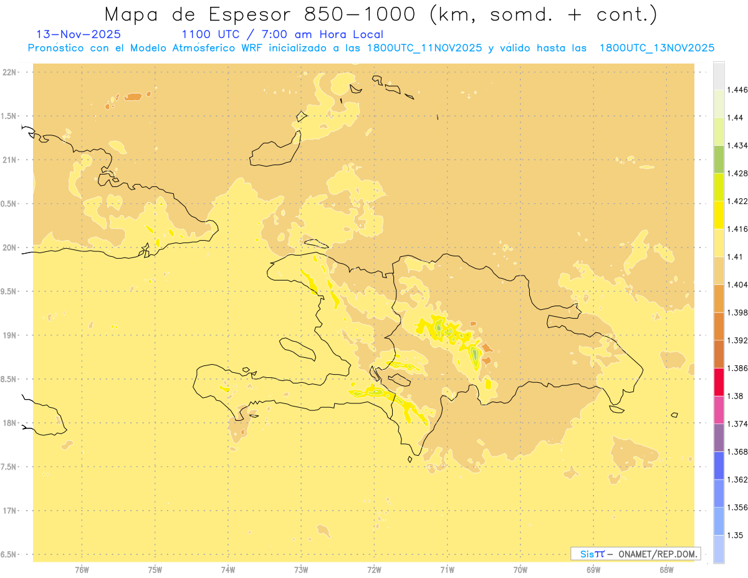Click the colorbar value "1.44"
The width and height of the screenshot is (748, 578).
click(x=736, y=118)
